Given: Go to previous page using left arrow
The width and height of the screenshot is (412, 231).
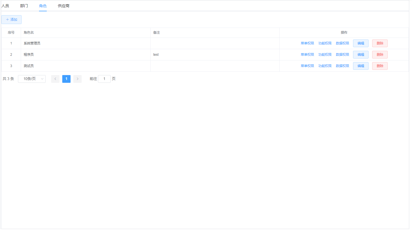Looking at the screenshot, I should (55, 79).
